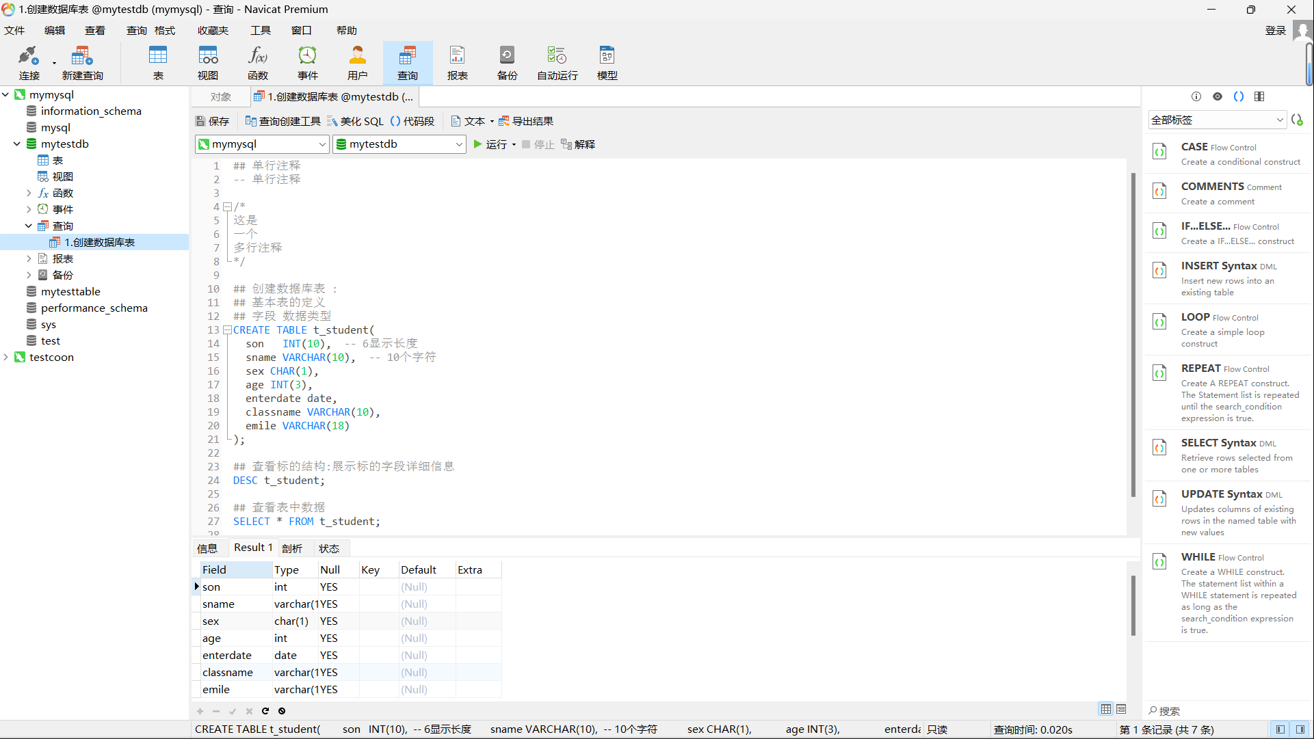Viewport: 1314px width, 739px height.
Task: Open the 收藏夹 favorites menu
Action: click(x=213, y=30)
